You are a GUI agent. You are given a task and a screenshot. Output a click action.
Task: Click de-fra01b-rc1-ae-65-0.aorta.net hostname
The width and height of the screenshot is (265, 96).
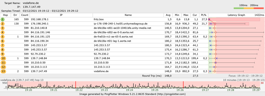point(113,37)
